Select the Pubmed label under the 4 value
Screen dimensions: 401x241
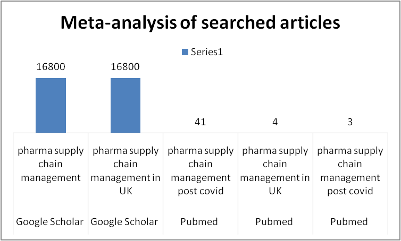(275, 222)
